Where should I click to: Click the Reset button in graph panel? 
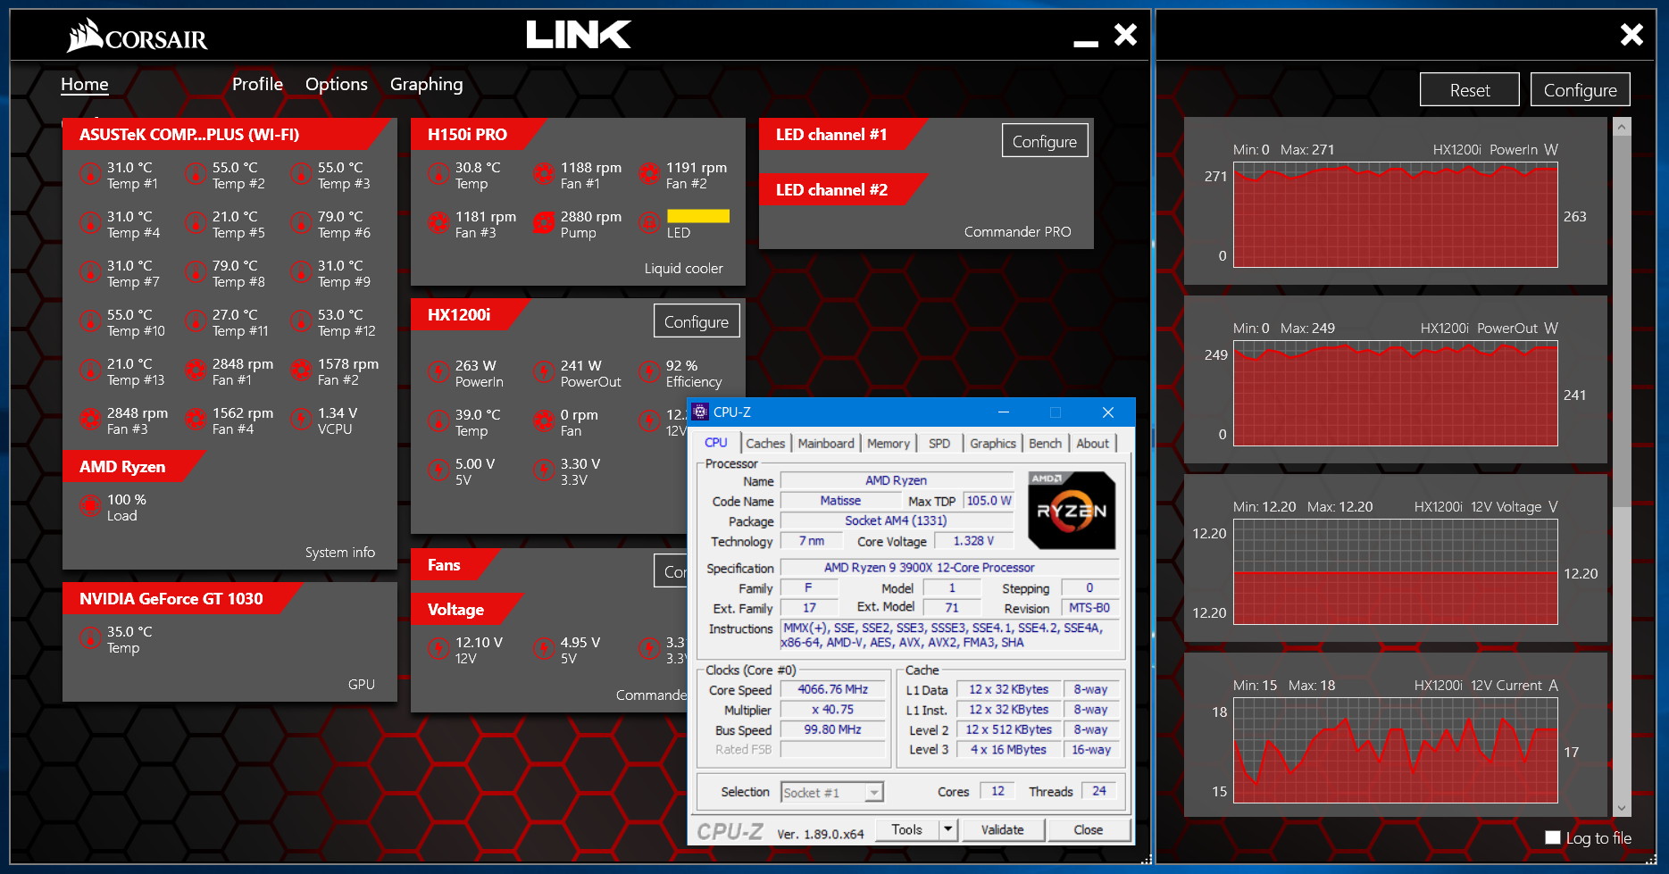[x=1470, y=89]
